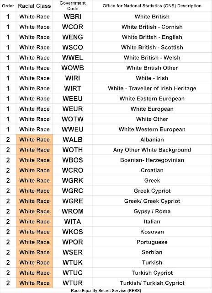
Task: Click the 'White British' description cell
Action: tap(152, 16)
